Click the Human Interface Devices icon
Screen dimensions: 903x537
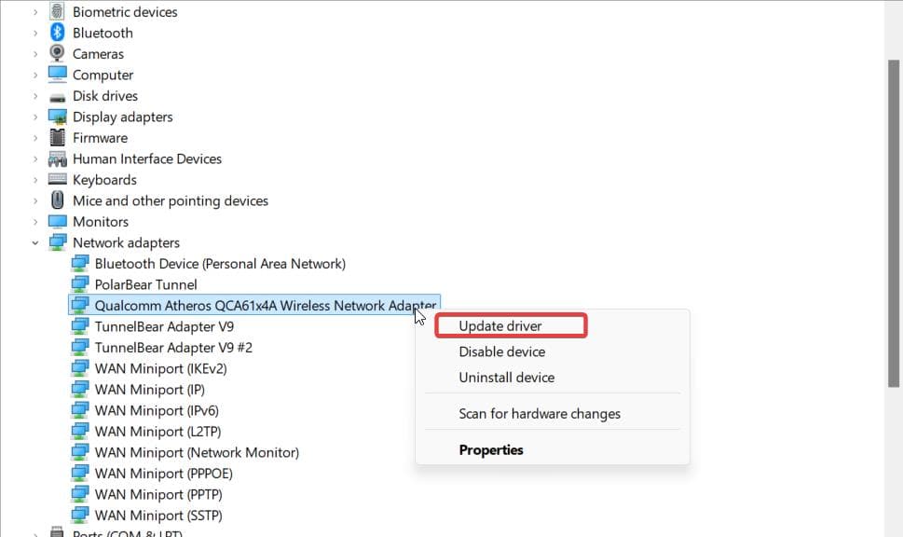[58, 158]
